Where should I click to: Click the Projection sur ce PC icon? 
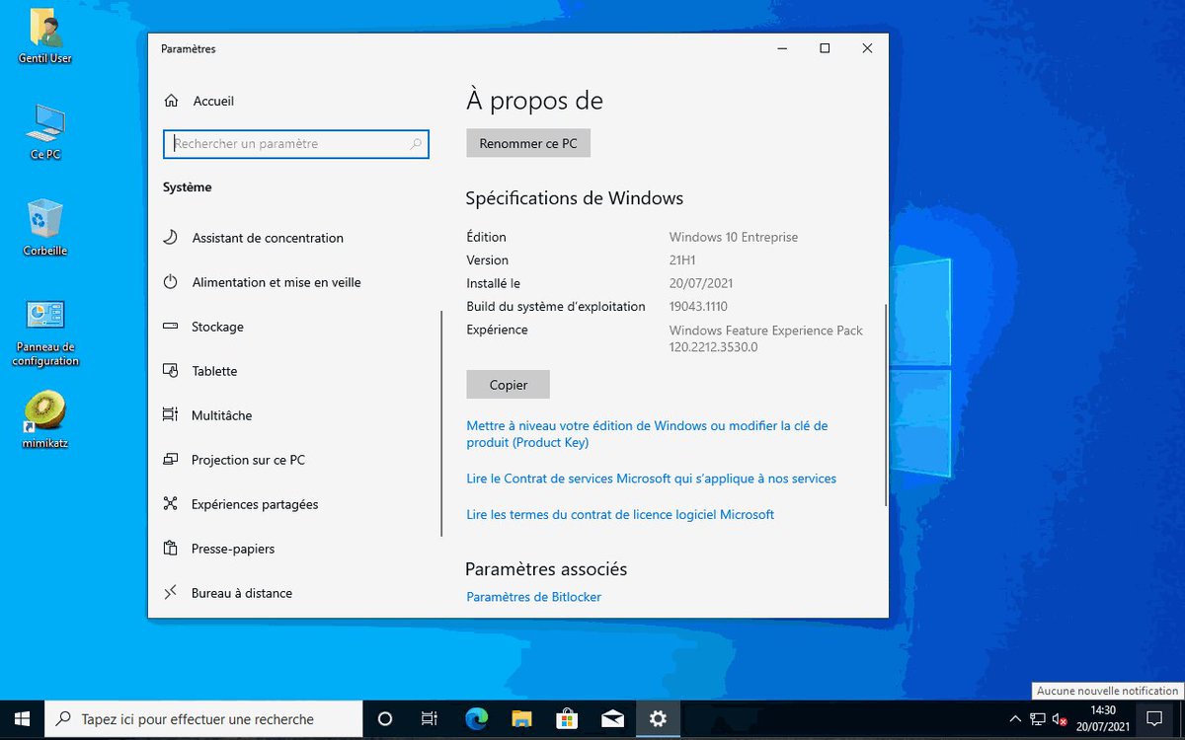(171, 460)
